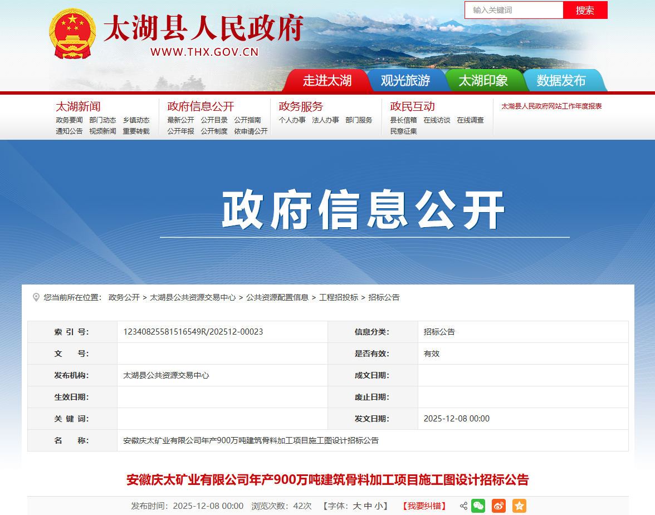Set font size to 中 (medium)
655x515 pixels.
pos(368,506)
